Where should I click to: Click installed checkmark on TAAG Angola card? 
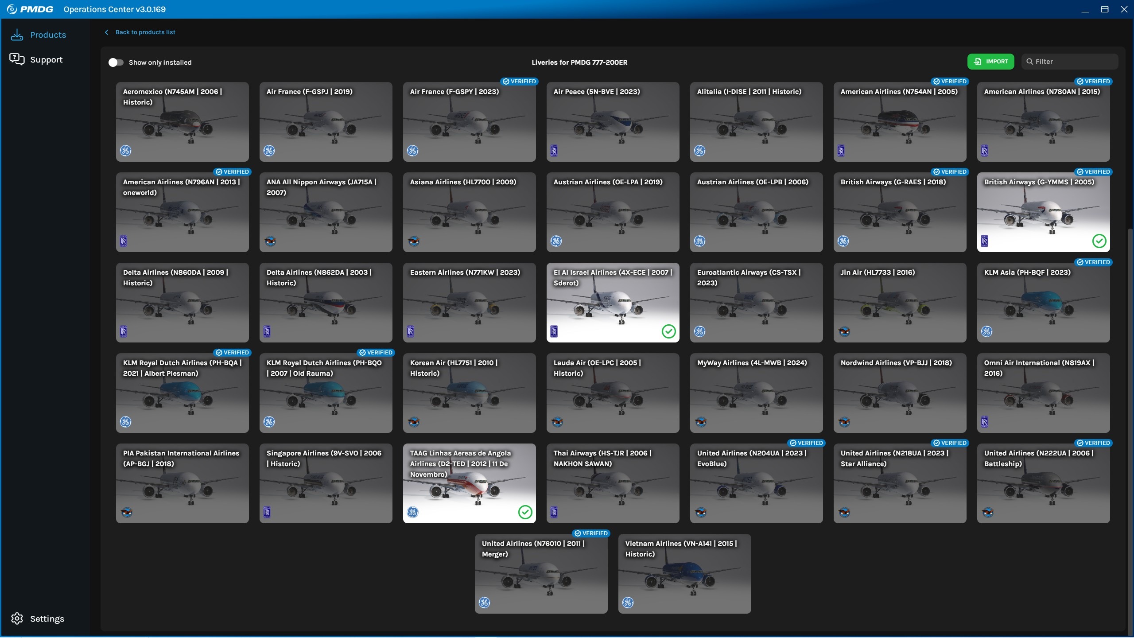pyautogui.click(x=525, y=512)
